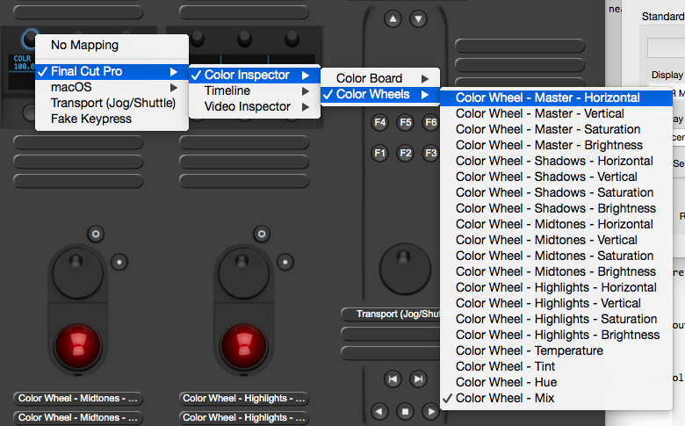The width and height of the screenshot is (685, 426).
Task: Select Color Wheel - Shadows - Vertical
Action: (556, 177)
